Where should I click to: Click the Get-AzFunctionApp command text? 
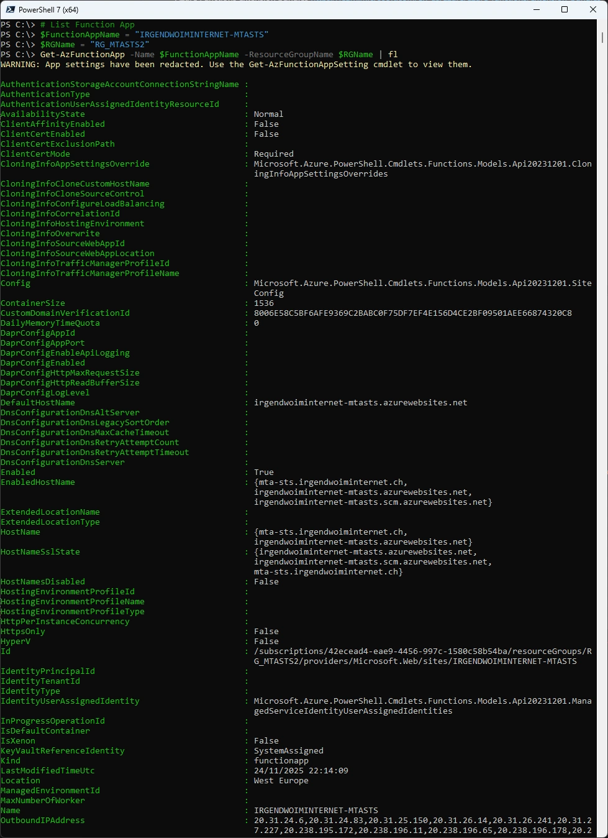click(x=82, y=55)
